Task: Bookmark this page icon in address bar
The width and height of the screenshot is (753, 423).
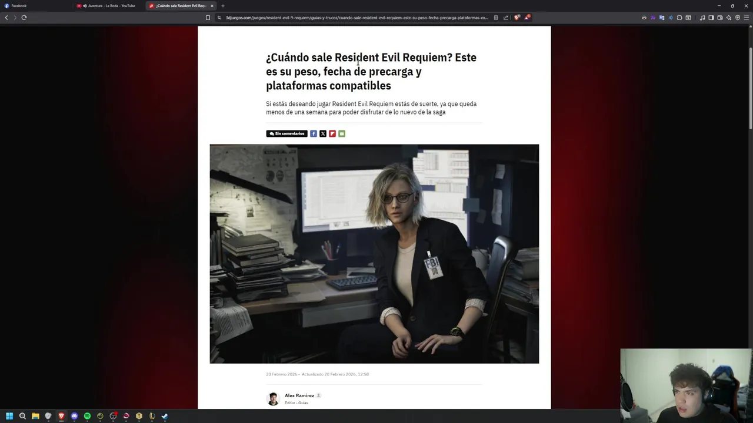Action: pos(208,18)
